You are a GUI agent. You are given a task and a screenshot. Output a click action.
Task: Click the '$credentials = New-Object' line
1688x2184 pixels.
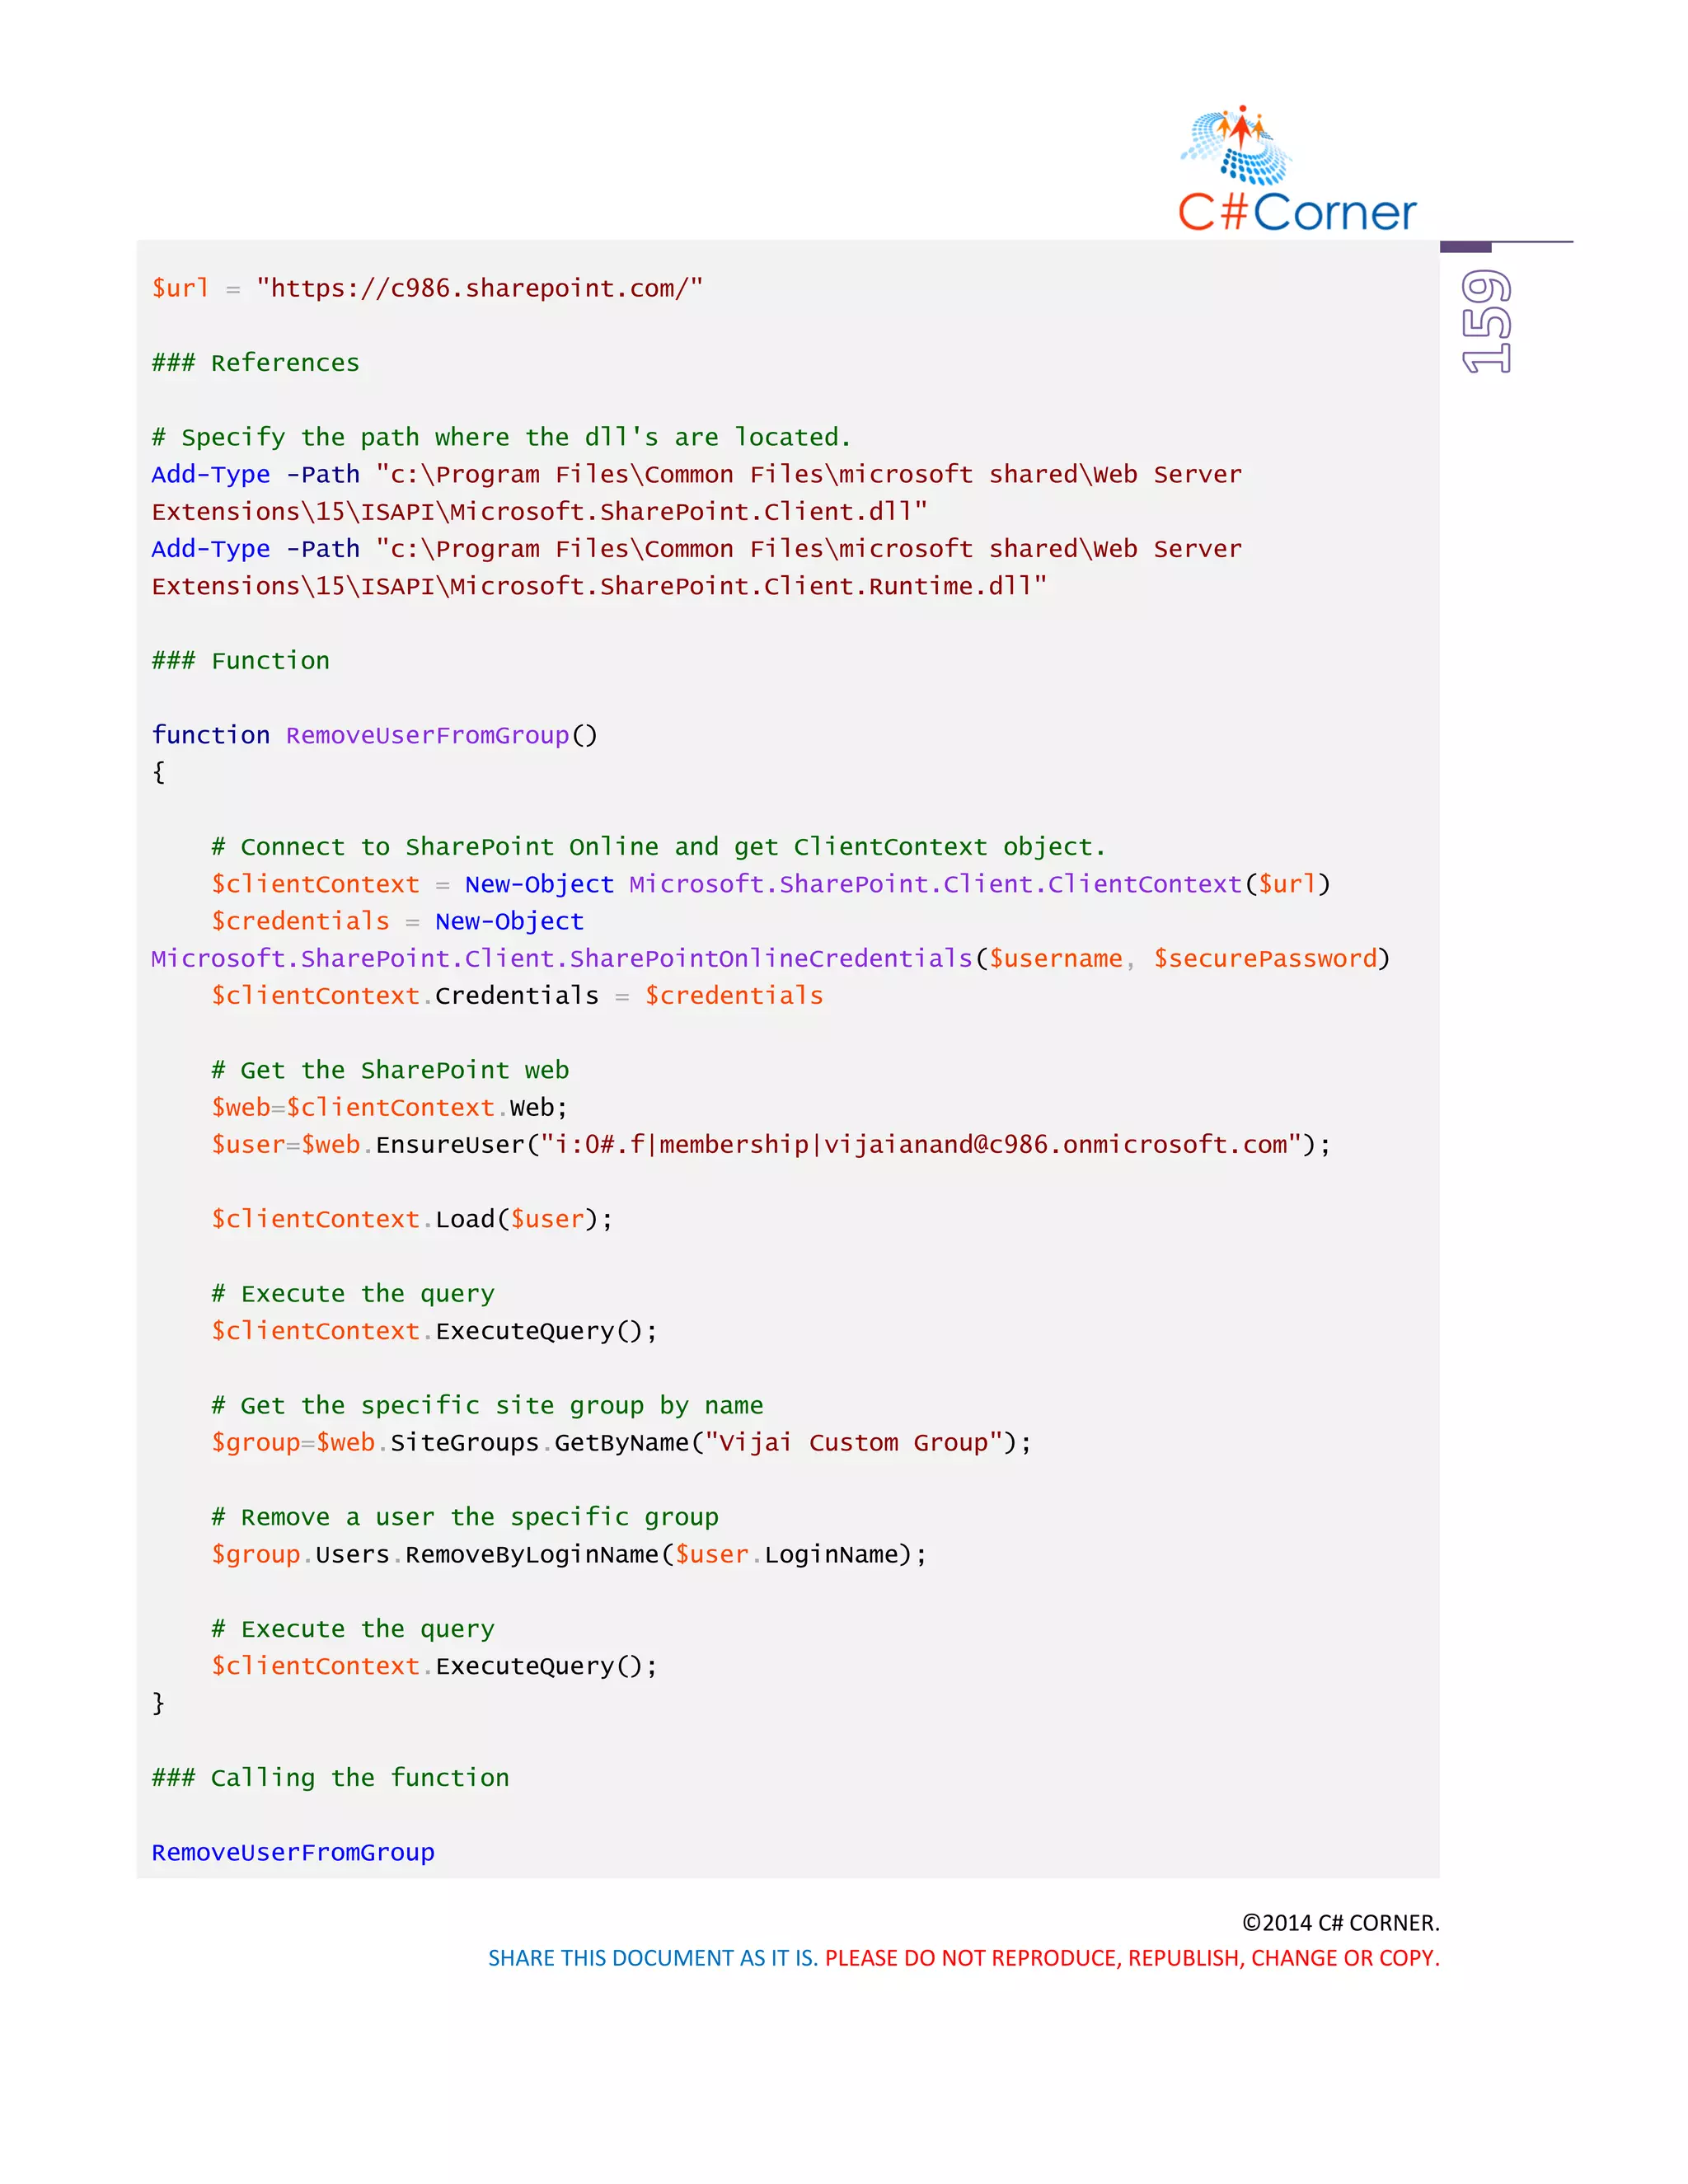tap(397, 921)
